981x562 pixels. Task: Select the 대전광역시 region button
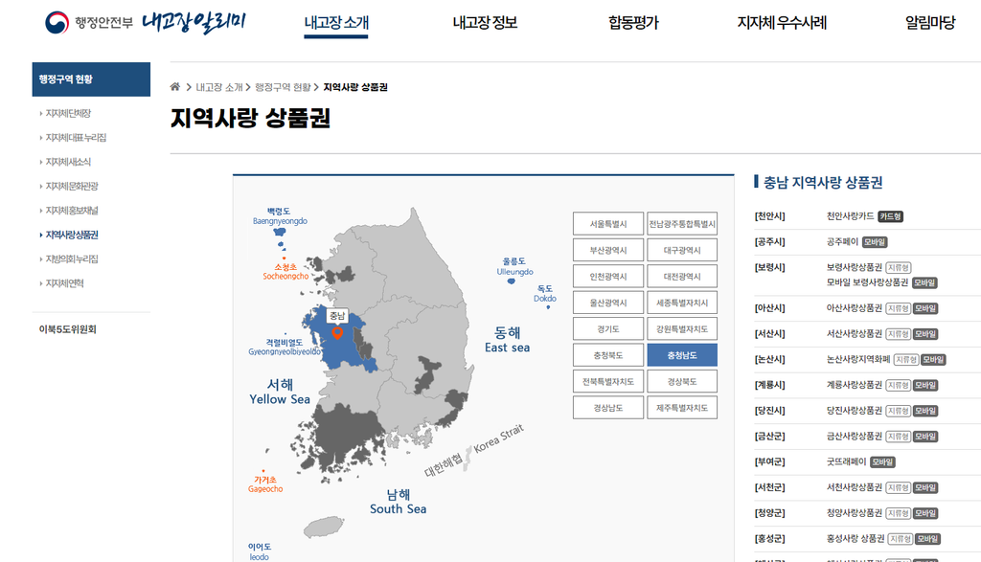tap(682, 277)
